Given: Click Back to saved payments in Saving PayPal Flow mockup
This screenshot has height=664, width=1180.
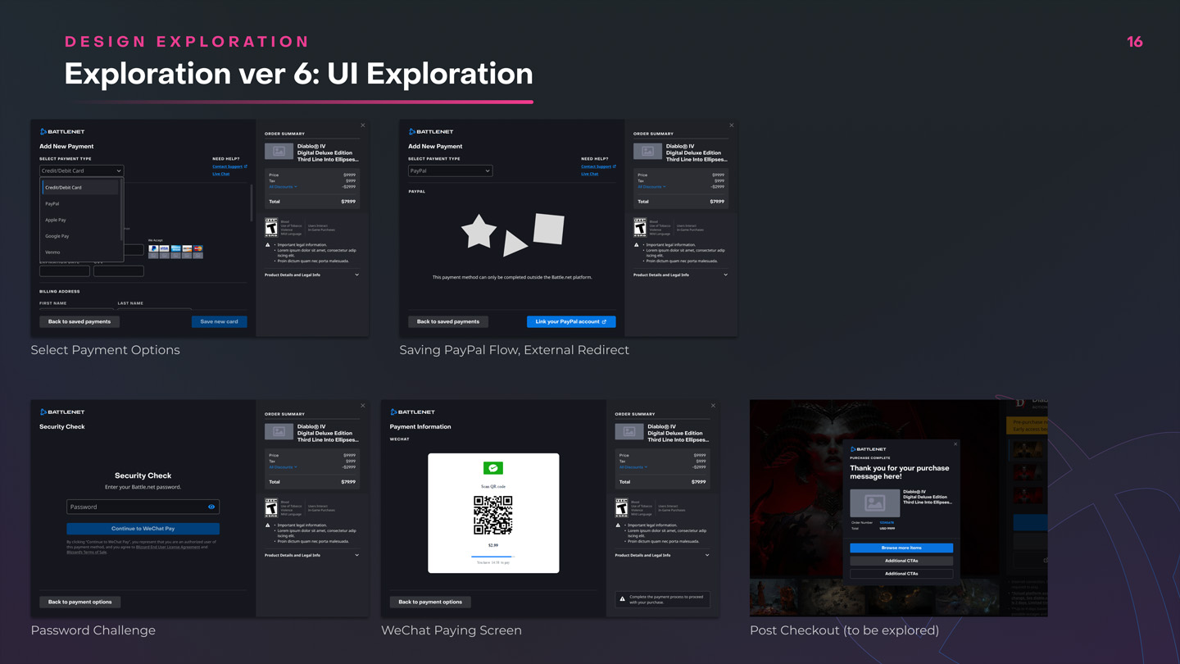Looking at the screenshot, I should [448, 321].
